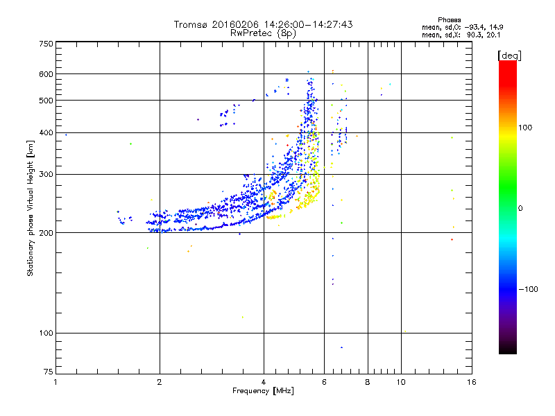Click the x-axis tick label '1'
555x416 pixels.
pyautogui.click(x=55, y=382)
